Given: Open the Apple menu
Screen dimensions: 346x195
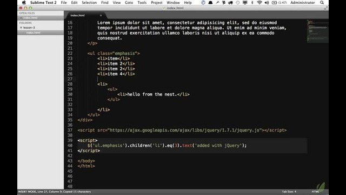Looking at the screenshot, I should click(x=24, y=3).
